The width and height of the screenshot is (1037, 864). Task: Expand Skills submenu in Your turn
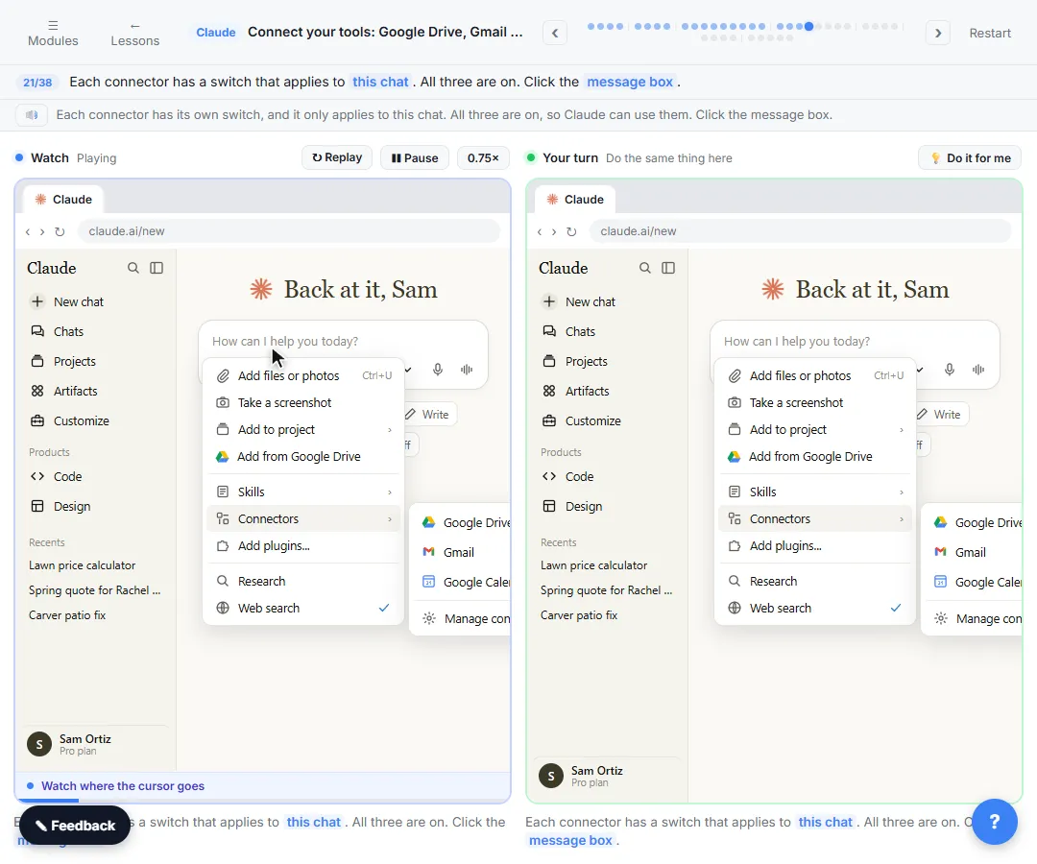(x=815, y=492)
